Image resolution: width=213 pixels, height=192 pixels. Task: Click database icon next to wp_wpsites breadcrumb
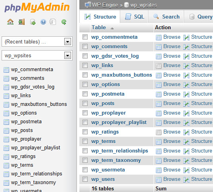coord(127,5)
